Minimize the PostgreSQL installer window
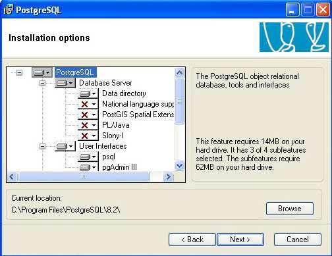 (x=292, y=10)
